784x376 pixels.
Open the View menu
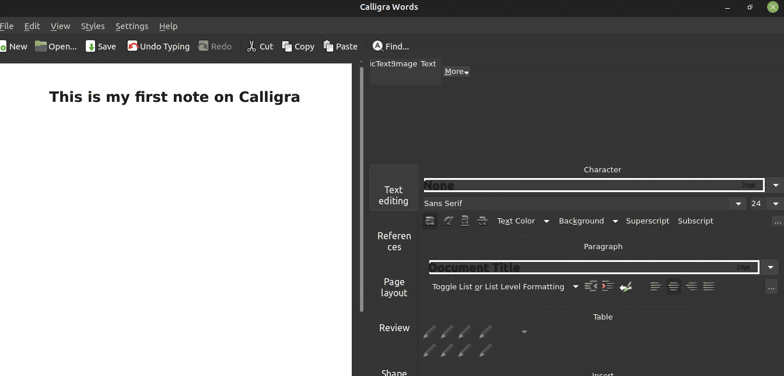point(61,26)
